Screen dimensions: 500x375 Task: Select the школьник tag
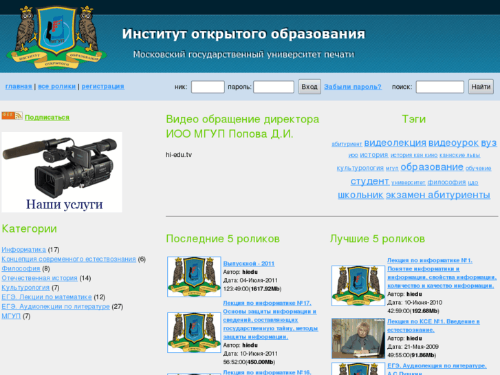(360, 195)
